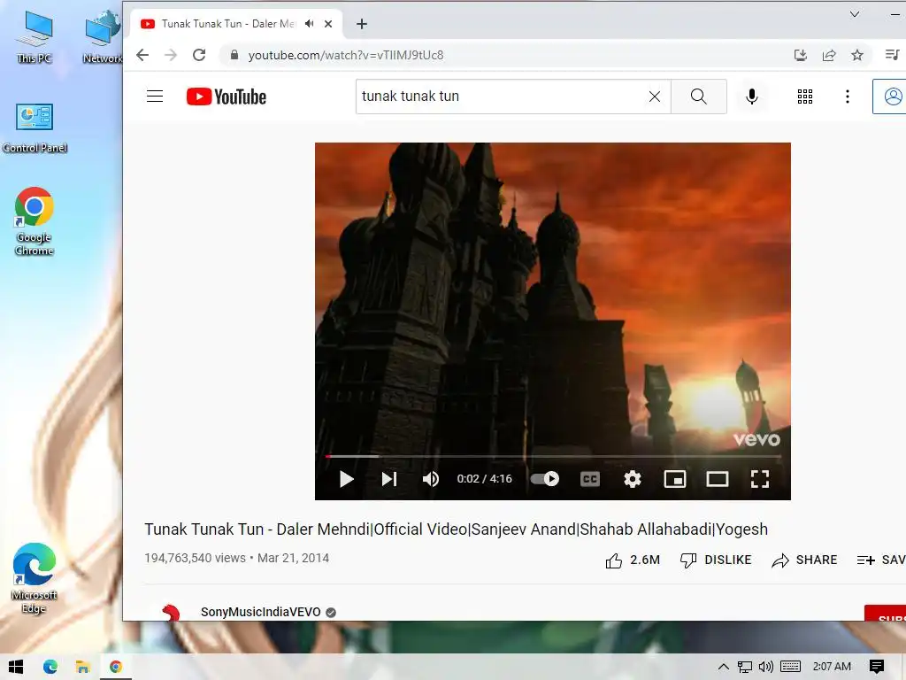Click the sign-in account icon
Screen dimensions: 906x680
[892, 97]
